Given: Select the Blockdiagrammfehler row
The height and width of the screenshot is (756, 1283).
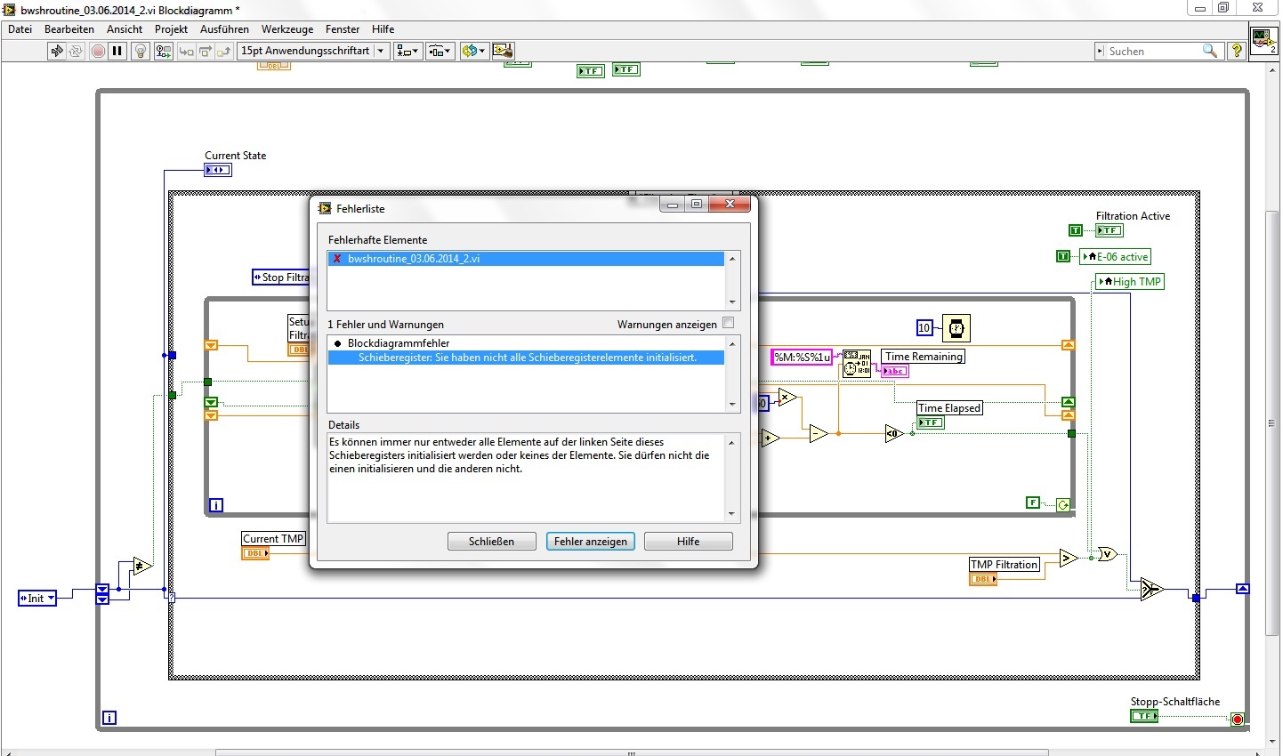Looking at the screenshot, I should 527,343.
